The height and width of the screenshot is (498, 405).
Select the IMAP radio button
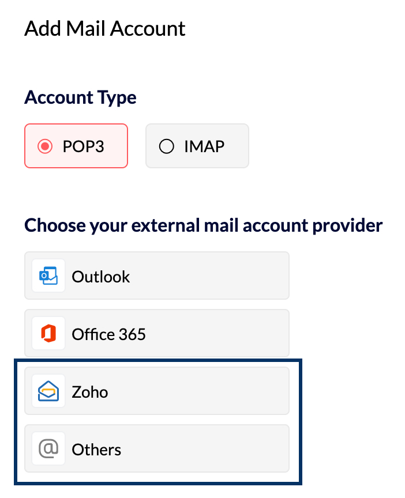coord(166,146)
